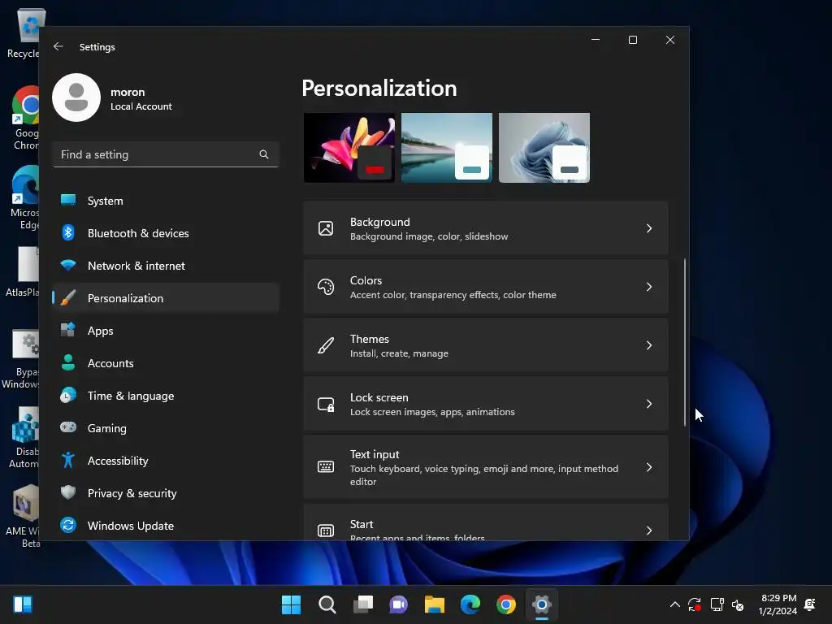
Task: Expand Lock screen settings chevron
Action: (x=649, y=405)
